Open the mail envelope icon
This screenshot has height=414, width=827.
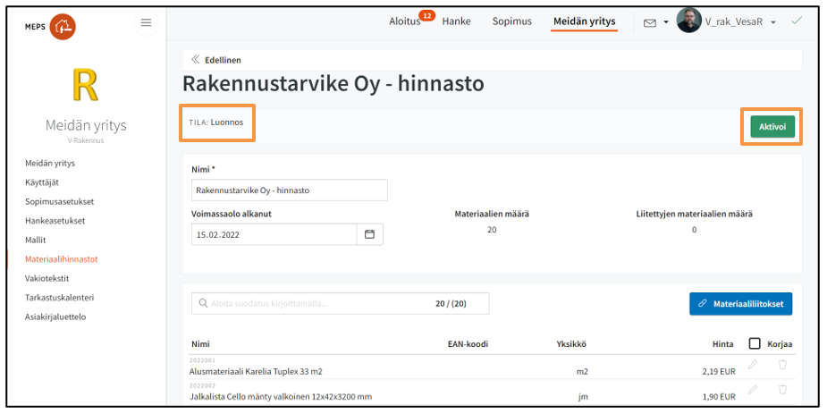650,22
